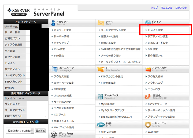Click the WordPress logo icon
Image resolution: width=193 pixels, height=138 pixels.
54,135
